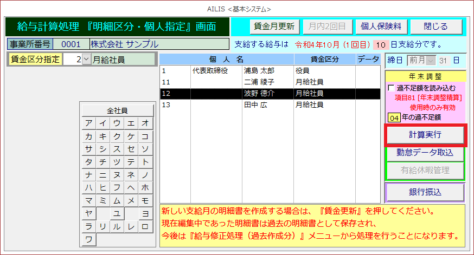The image size is (474, 255).
Task: Filter names by サ kana key
Action: 88,149
